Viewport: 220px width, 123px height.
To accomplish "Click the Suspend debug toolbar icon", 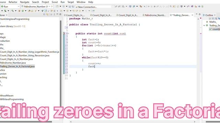I will click(x=152, y=6).
